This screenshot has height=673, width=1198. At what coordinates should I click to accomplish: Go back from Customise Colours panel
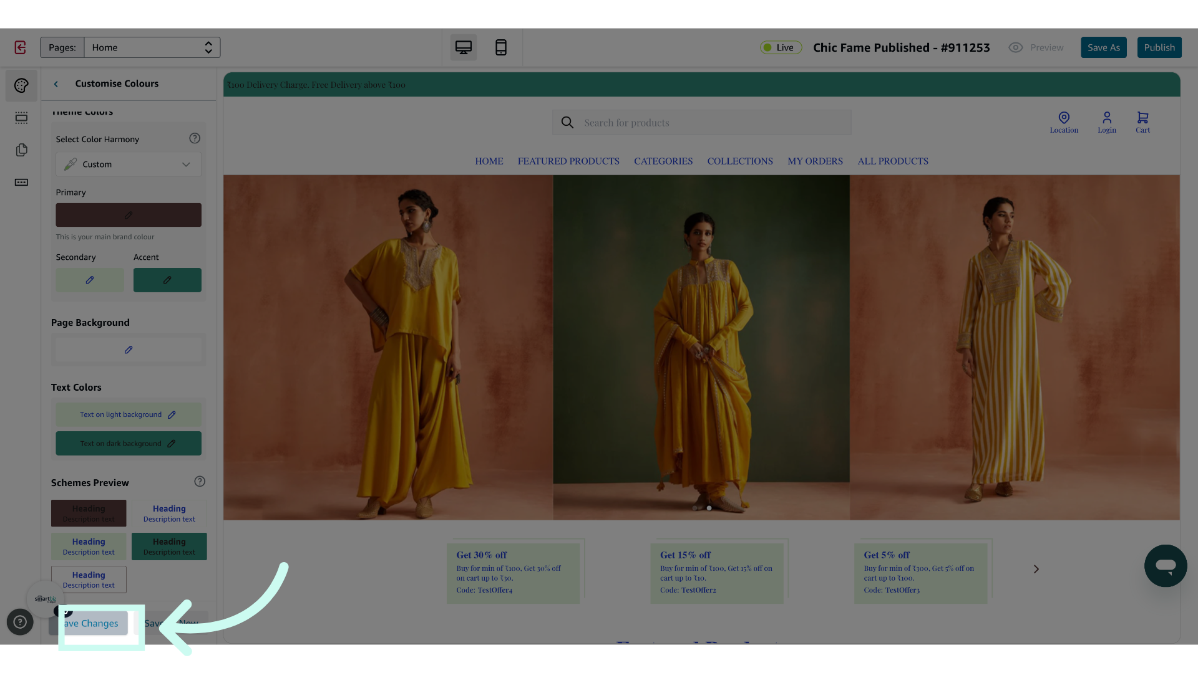pos(56,84)
